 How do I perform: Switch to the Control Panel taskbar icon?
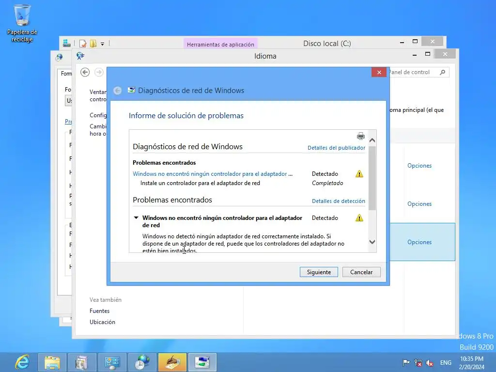112,362
